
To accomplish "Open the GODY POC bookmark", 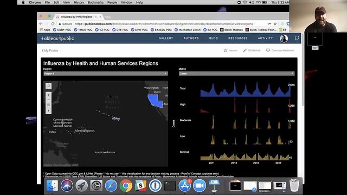I will 62,30.
